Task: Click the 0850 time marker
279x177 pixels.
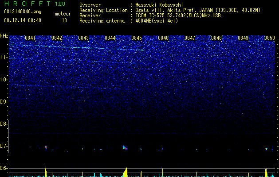Action: pyautogui.click(x=270, y=38)
